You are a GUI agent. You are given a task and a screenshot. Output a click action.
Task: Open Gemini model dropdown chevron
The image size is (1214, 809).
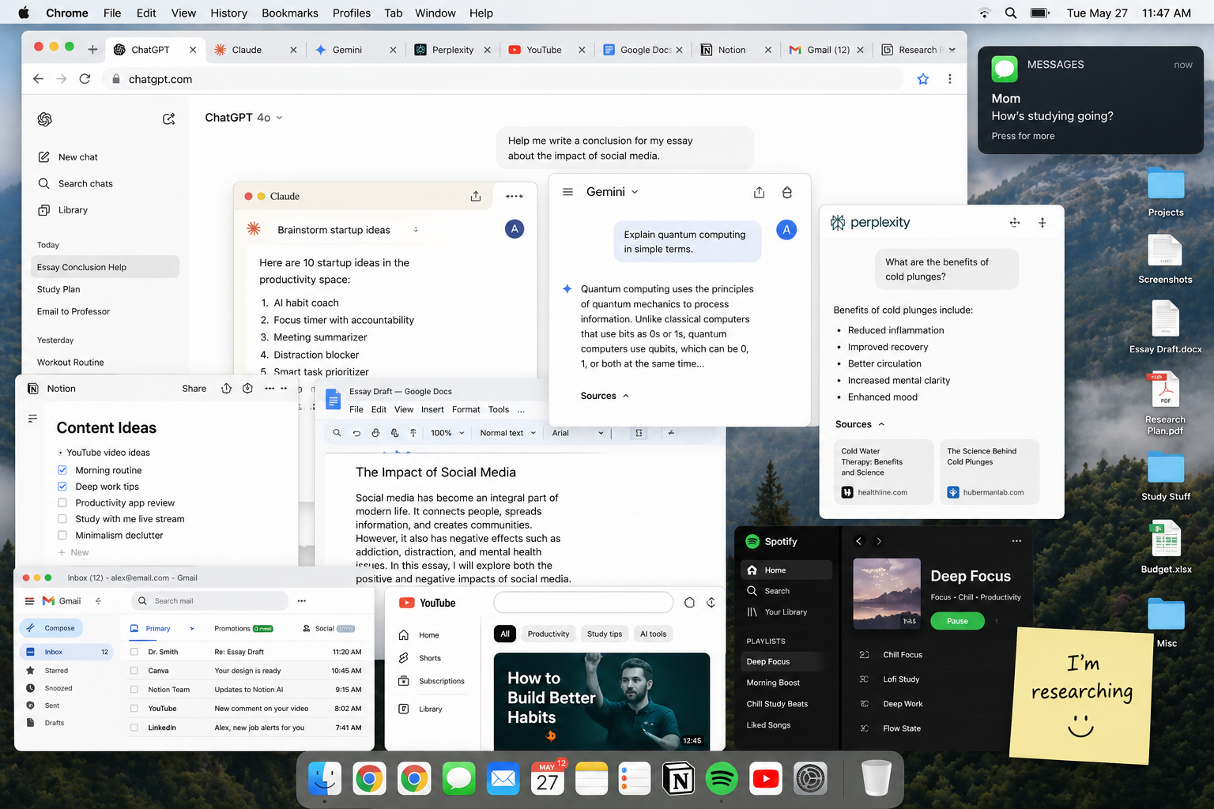point(635,192)
